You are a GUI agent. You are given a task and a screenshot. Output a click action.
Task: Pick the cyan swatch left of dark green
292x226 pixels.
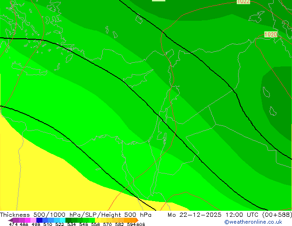pyautogui.click(x=63, y=220)
